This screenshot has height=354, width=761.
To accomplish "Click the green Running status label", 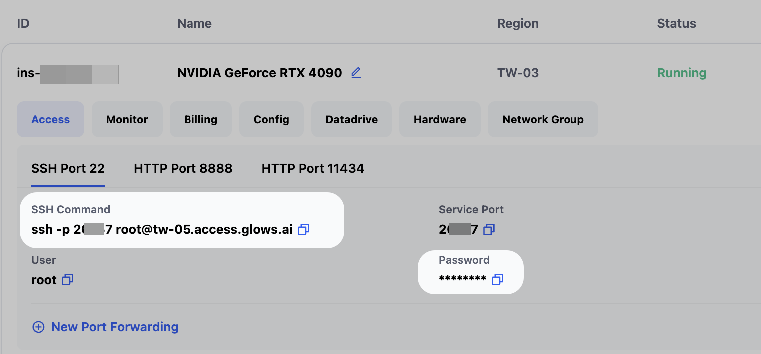I will pos(681,73).
